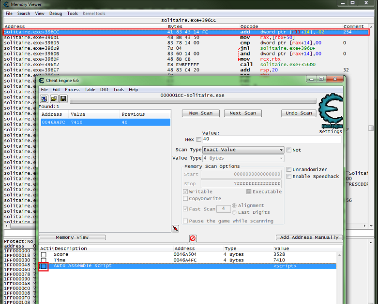Click Add Address Manually button
This screenshot has width=378, height=304.
309,237
